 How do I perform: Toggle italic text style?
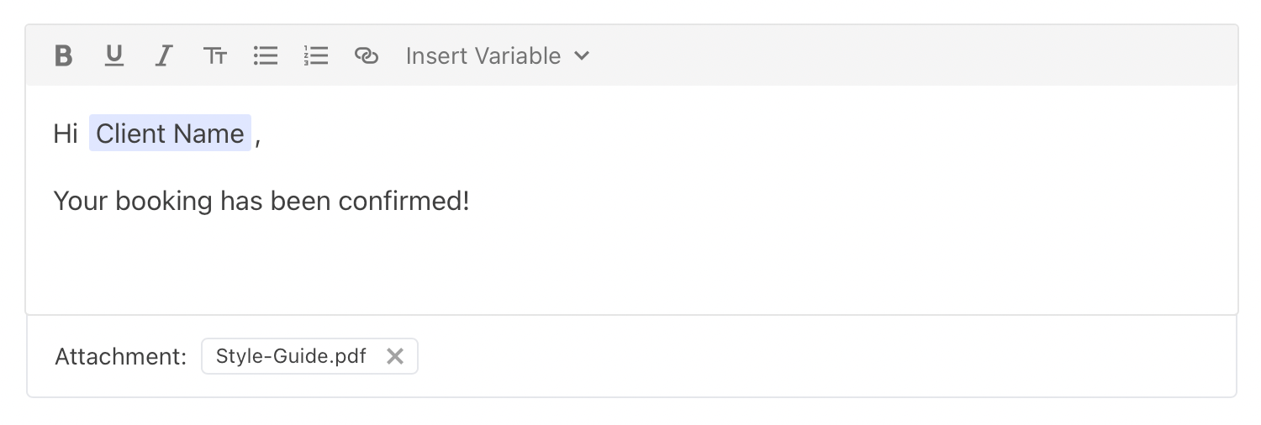coord(164,56)
